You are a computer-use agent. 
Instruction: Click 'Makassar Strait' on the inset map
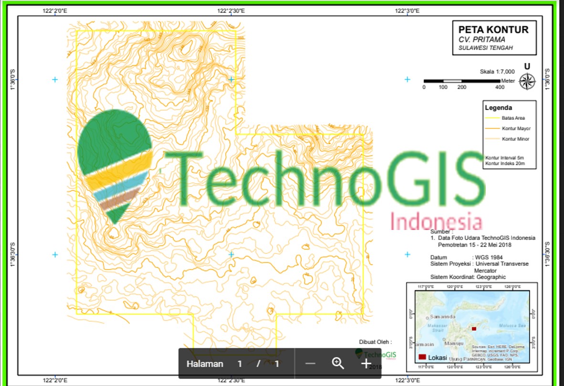pyautogui.click(x=438, y=328)
